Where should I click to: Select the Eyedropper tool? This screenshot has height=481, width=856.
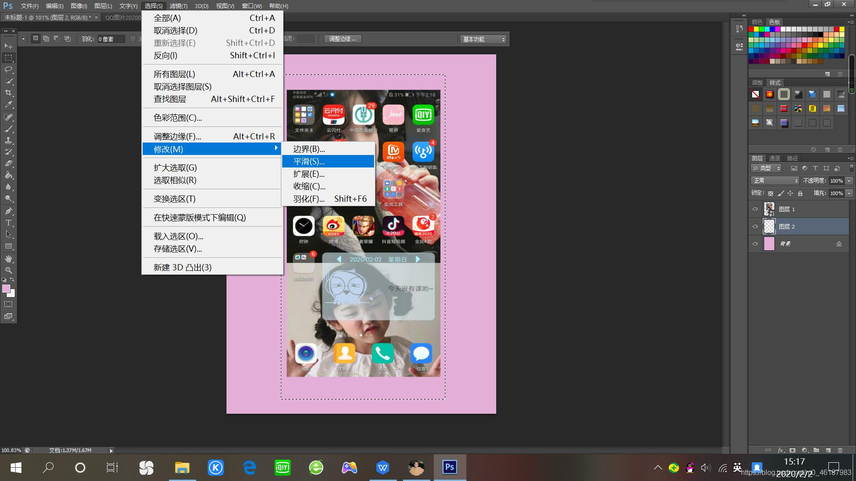(x=8, y=105)
